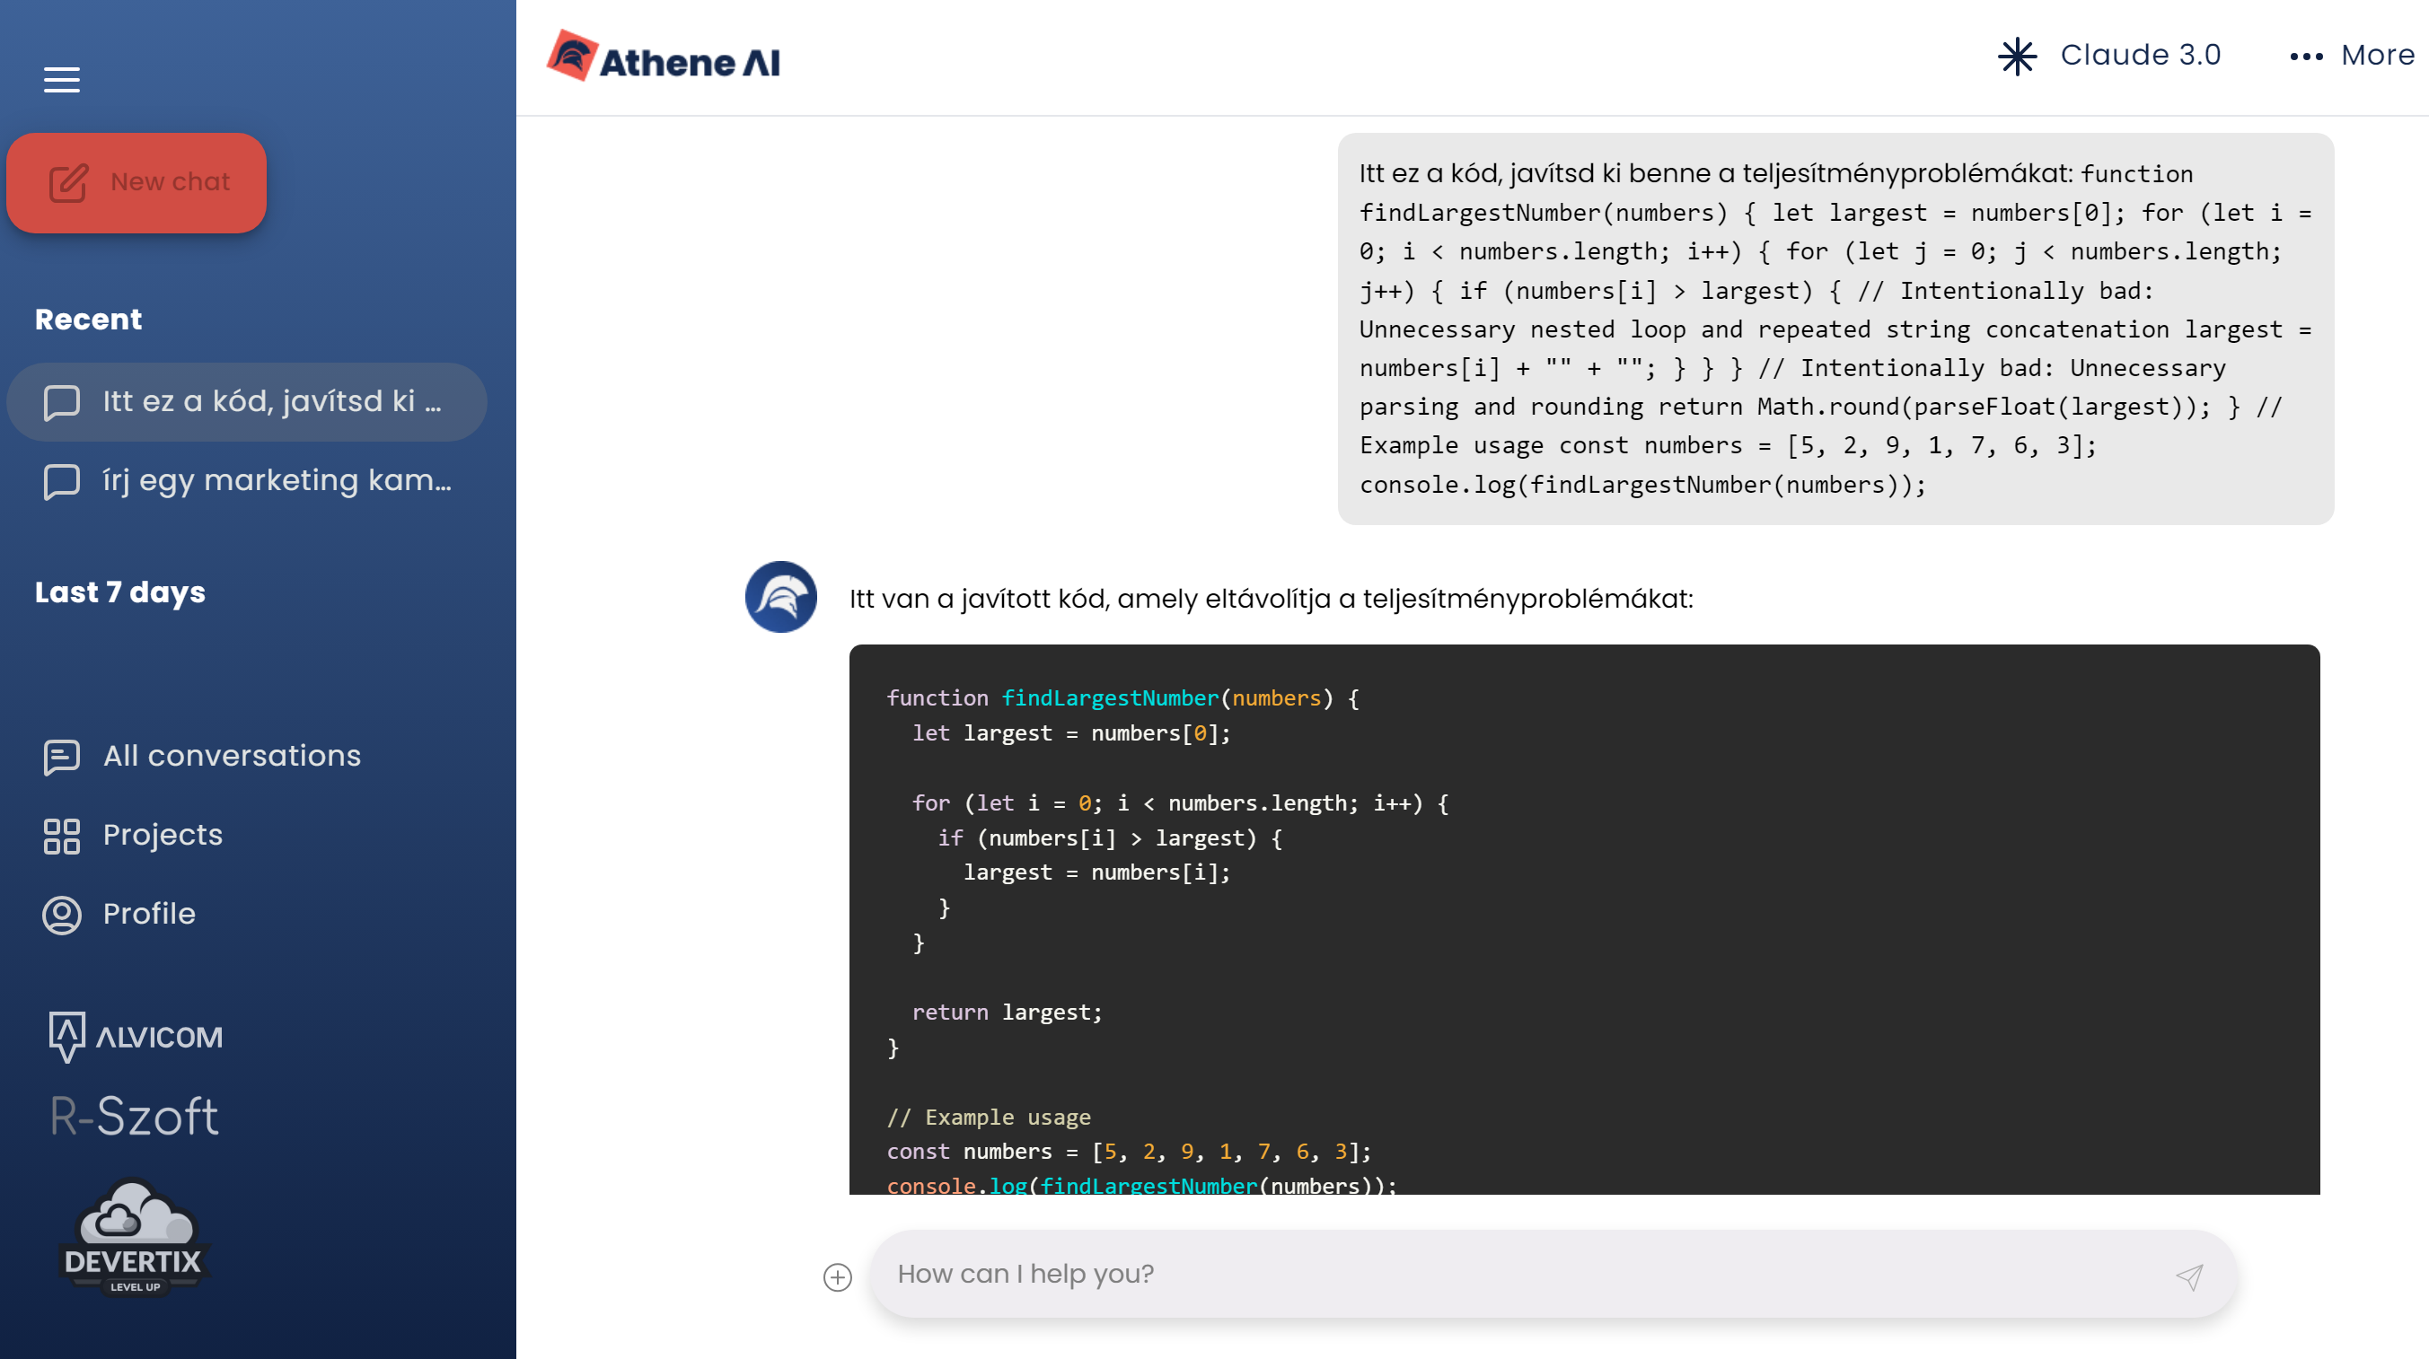2429x1359 pixels.
Task: Open New Chat with compose icon
Action: tap(138, 180)
